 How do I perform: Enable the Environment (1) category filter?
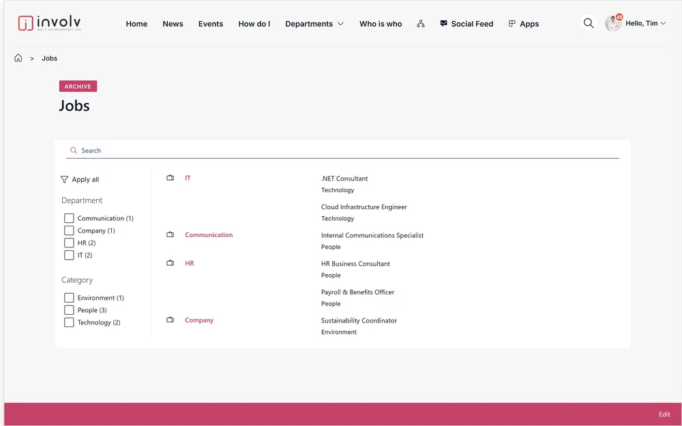69,298
